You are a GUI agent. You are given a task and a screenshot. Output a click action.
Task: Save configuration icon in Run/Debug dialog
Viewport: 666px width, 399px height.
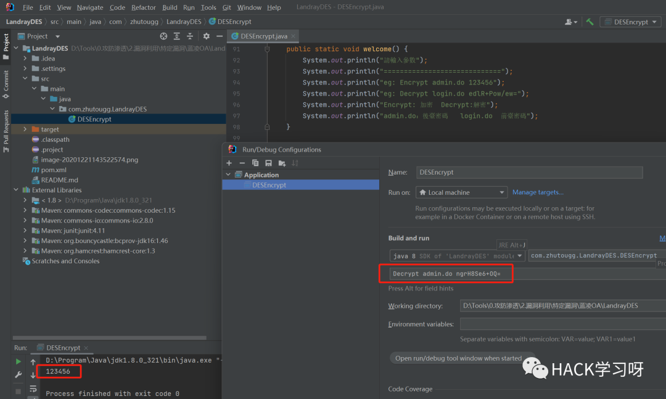[268, 163]
